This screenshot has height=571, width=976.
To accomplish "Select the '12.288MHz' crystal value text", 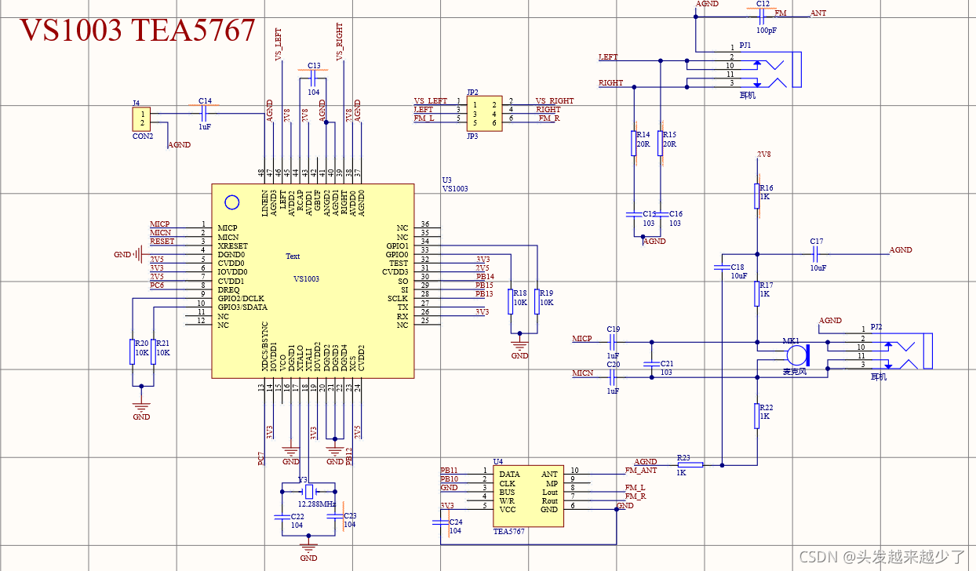I will tap(317, 504).
